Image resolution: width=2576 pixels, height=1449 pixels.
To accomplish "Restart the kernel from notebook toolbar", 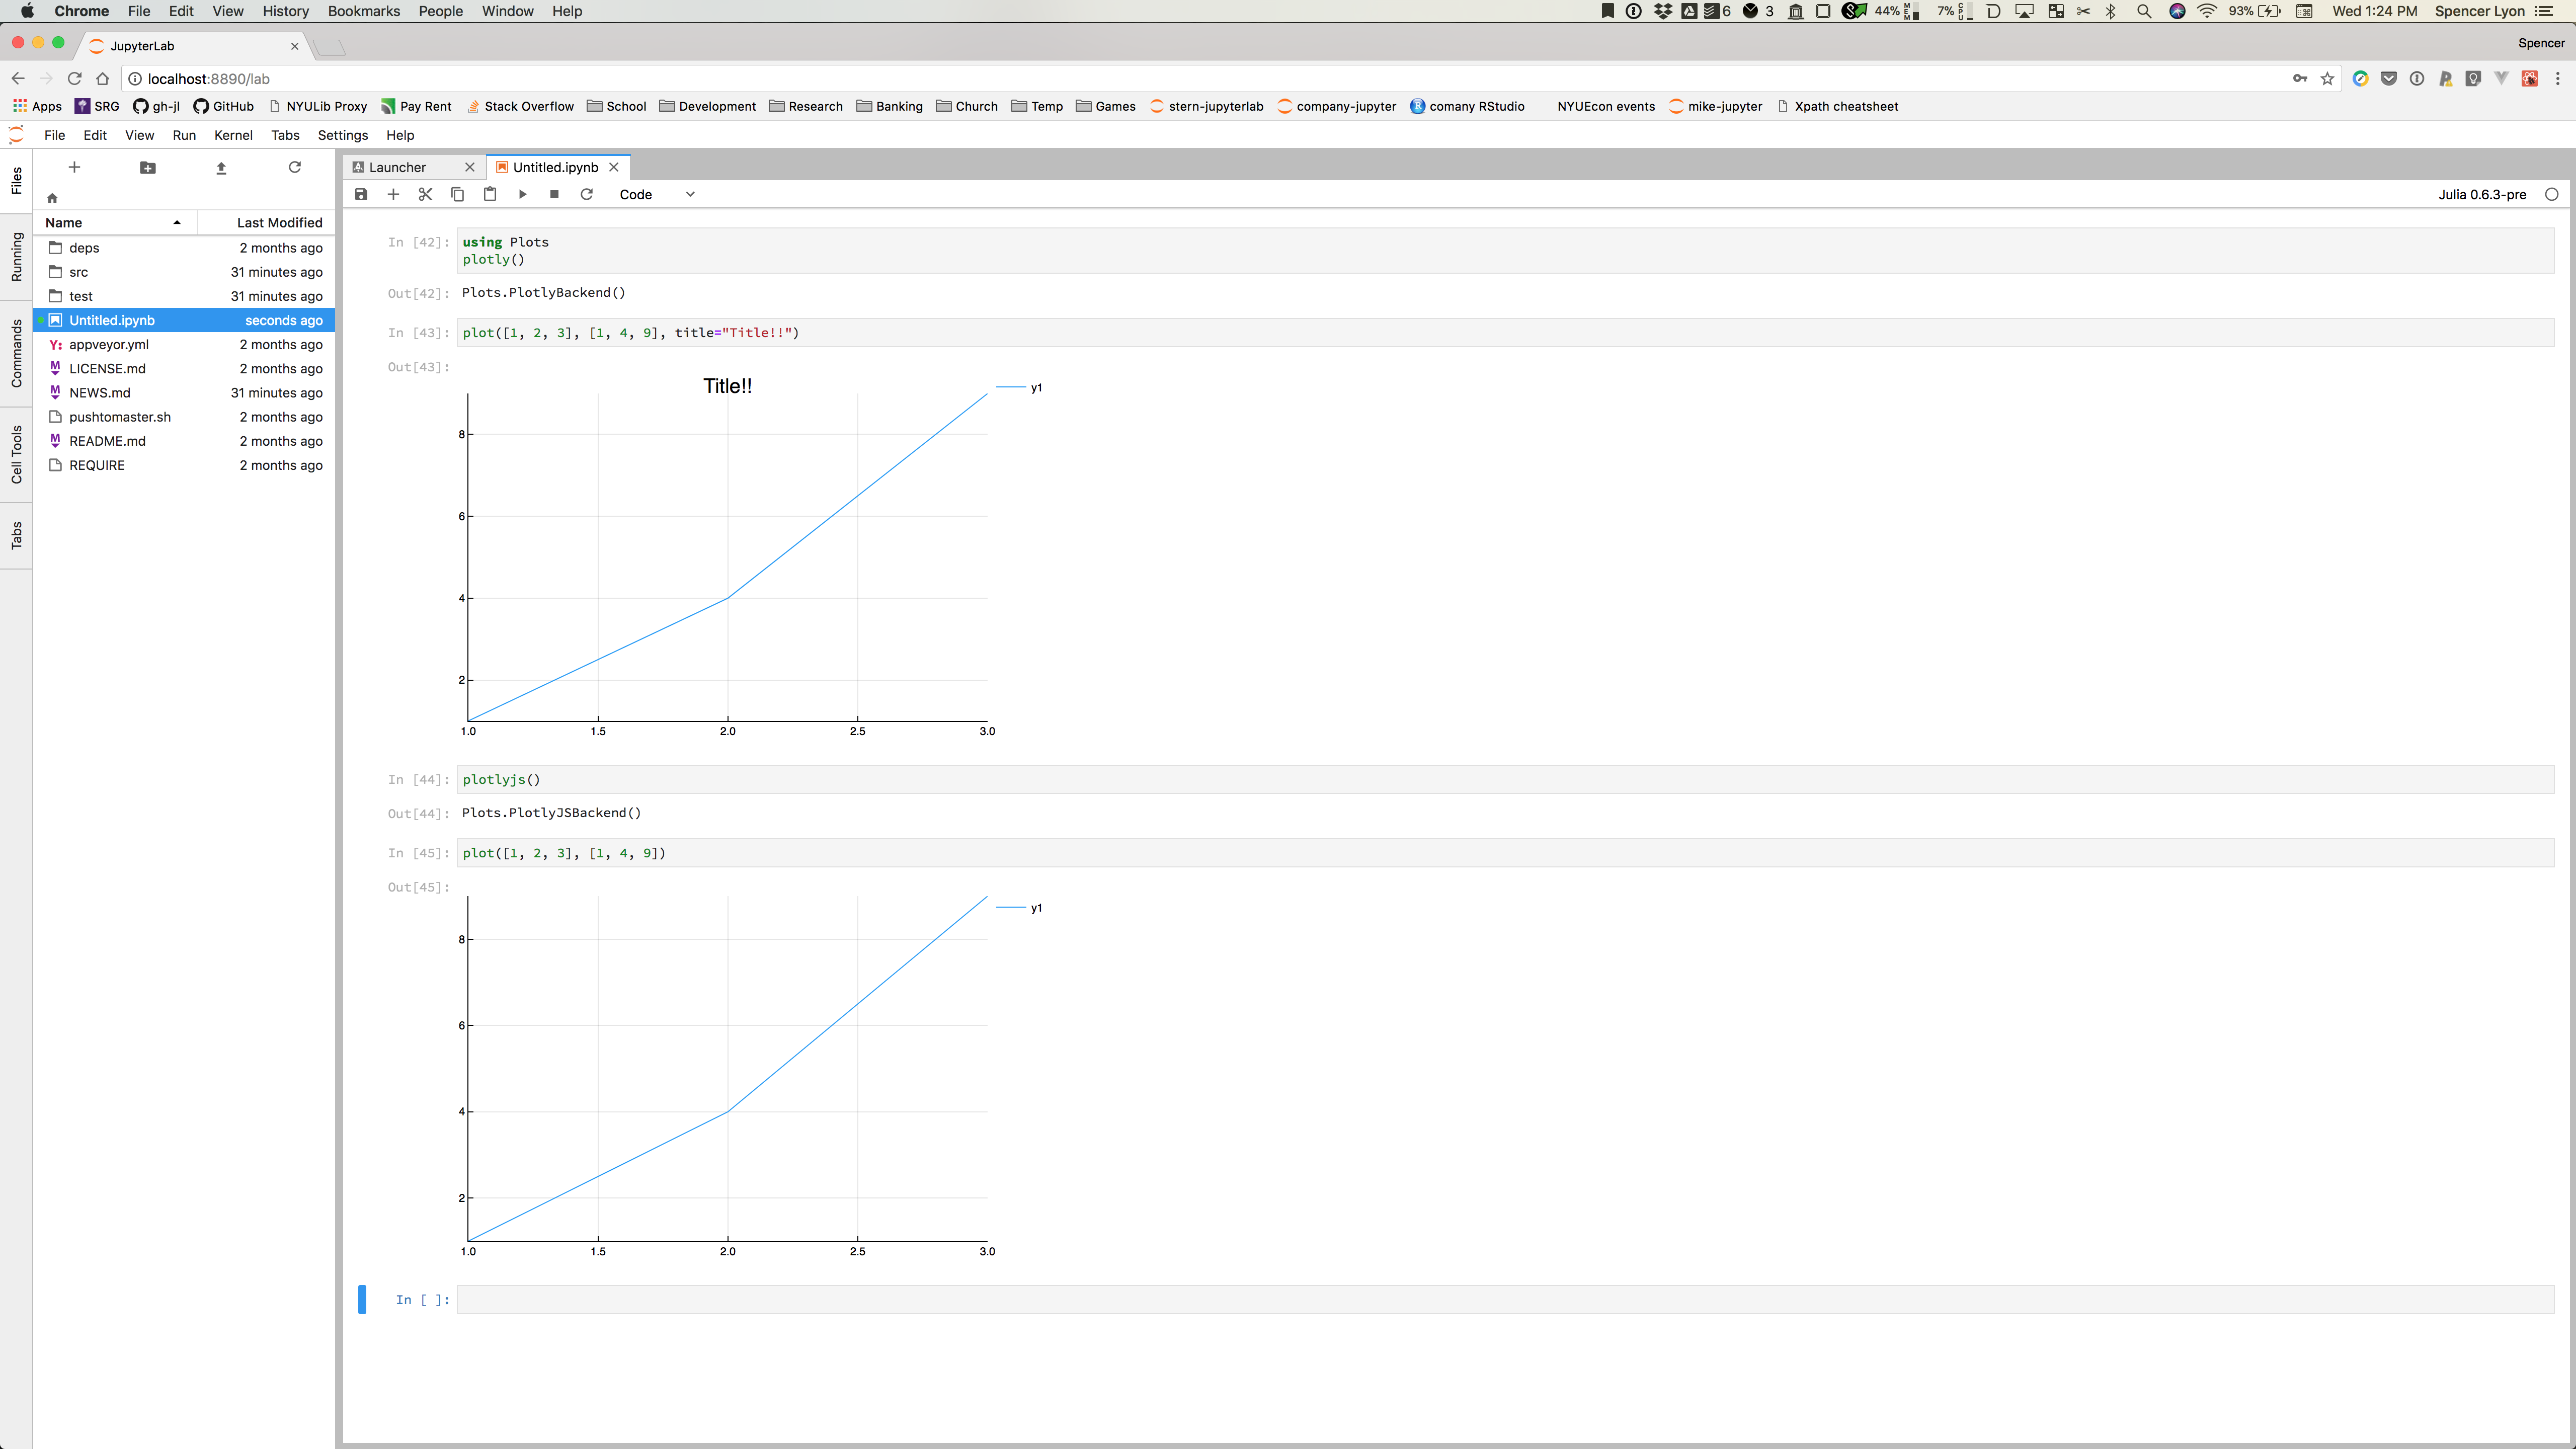I will 587,194.
